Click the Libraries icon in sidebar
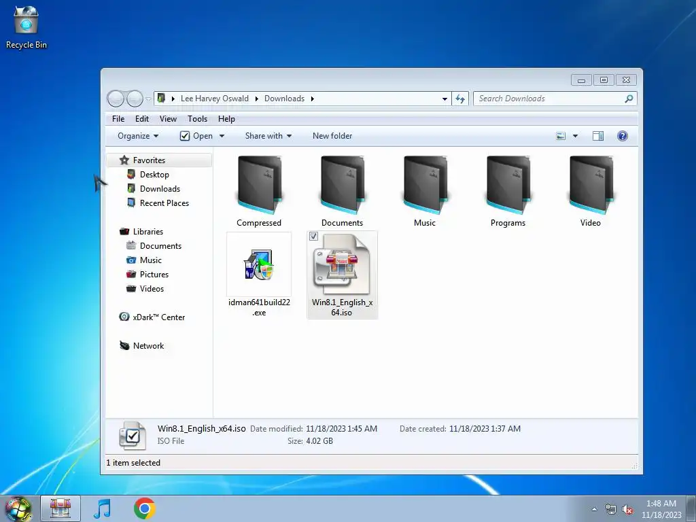This screenshot has height=522, width=696. coord(124,232)
